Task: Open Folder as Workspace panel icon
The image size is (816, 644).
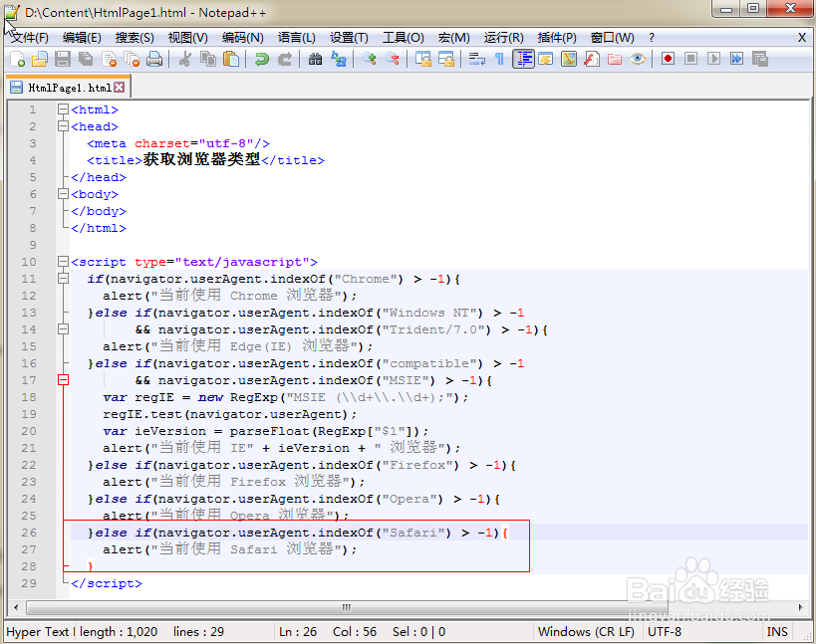Action: click(615, 60)
